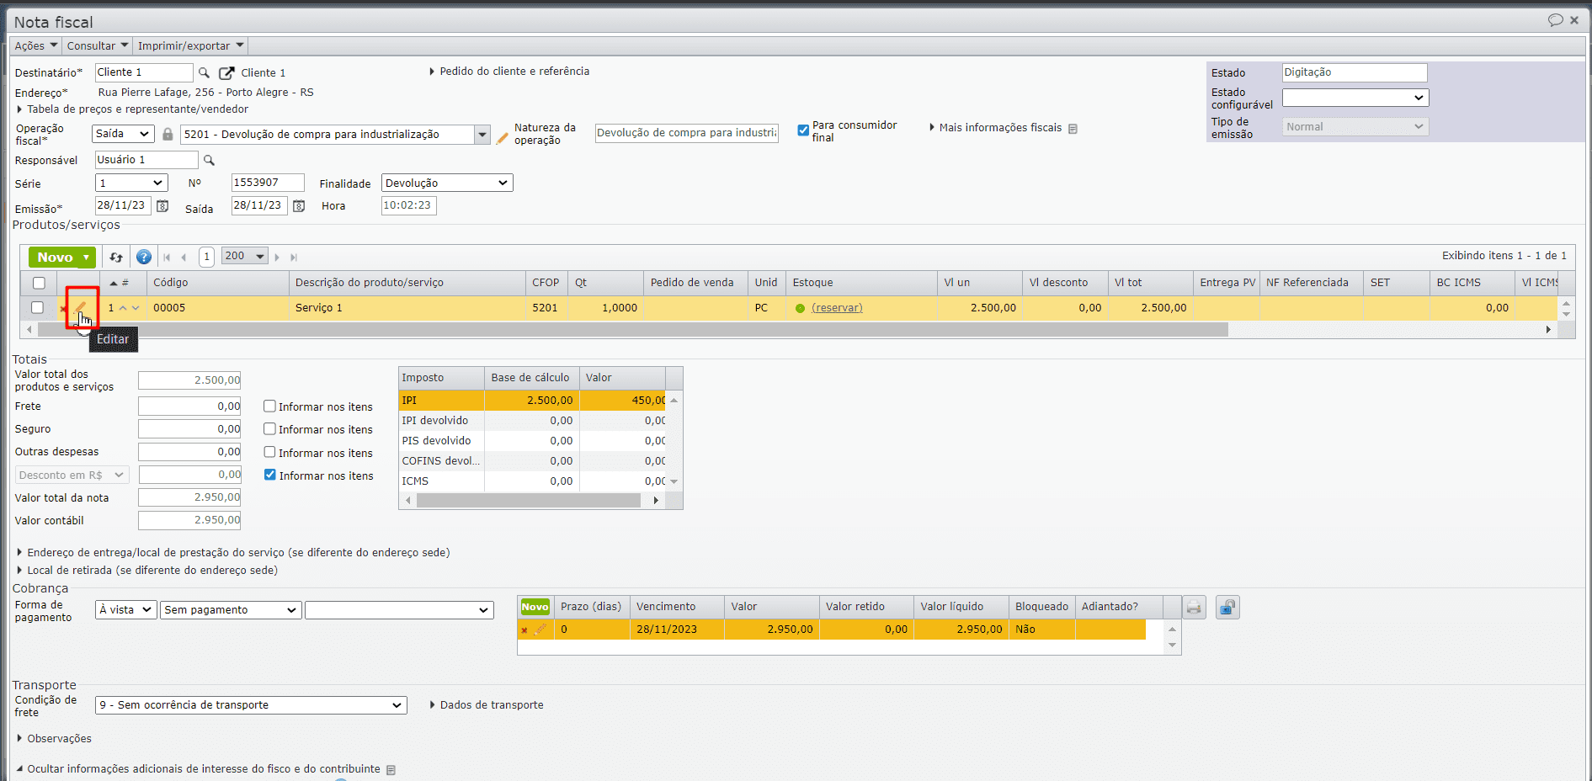Open the Ações menu

(x=35, y=46)
